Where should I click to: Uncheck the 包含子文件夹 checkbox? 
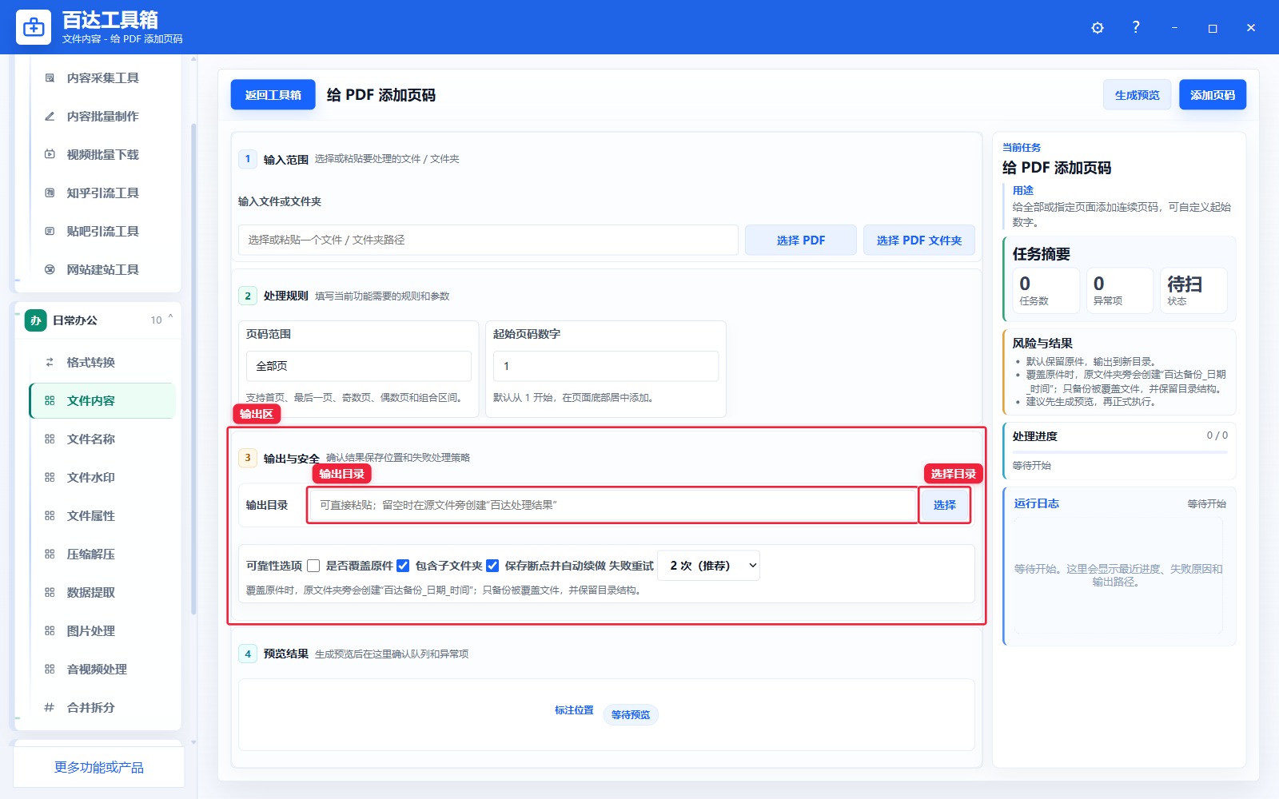click(403, 566)
